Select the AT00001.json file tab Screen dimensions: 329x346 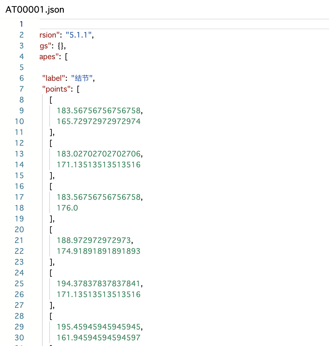coord(35,10)
